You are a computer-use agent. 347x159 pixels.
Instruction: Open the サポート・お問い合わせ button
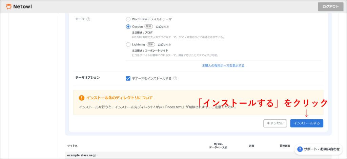coord(319,149)
